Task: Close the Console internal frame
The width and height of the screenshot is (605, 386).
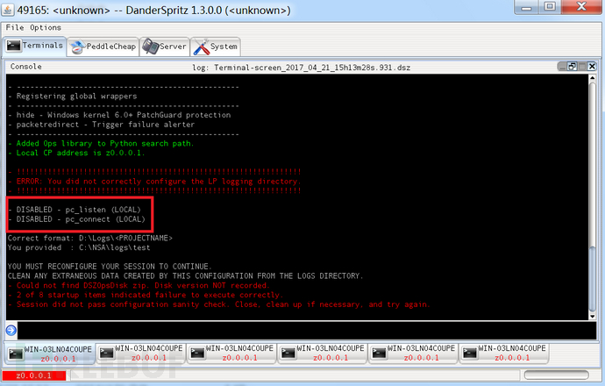Action: (x=592, y=67)
